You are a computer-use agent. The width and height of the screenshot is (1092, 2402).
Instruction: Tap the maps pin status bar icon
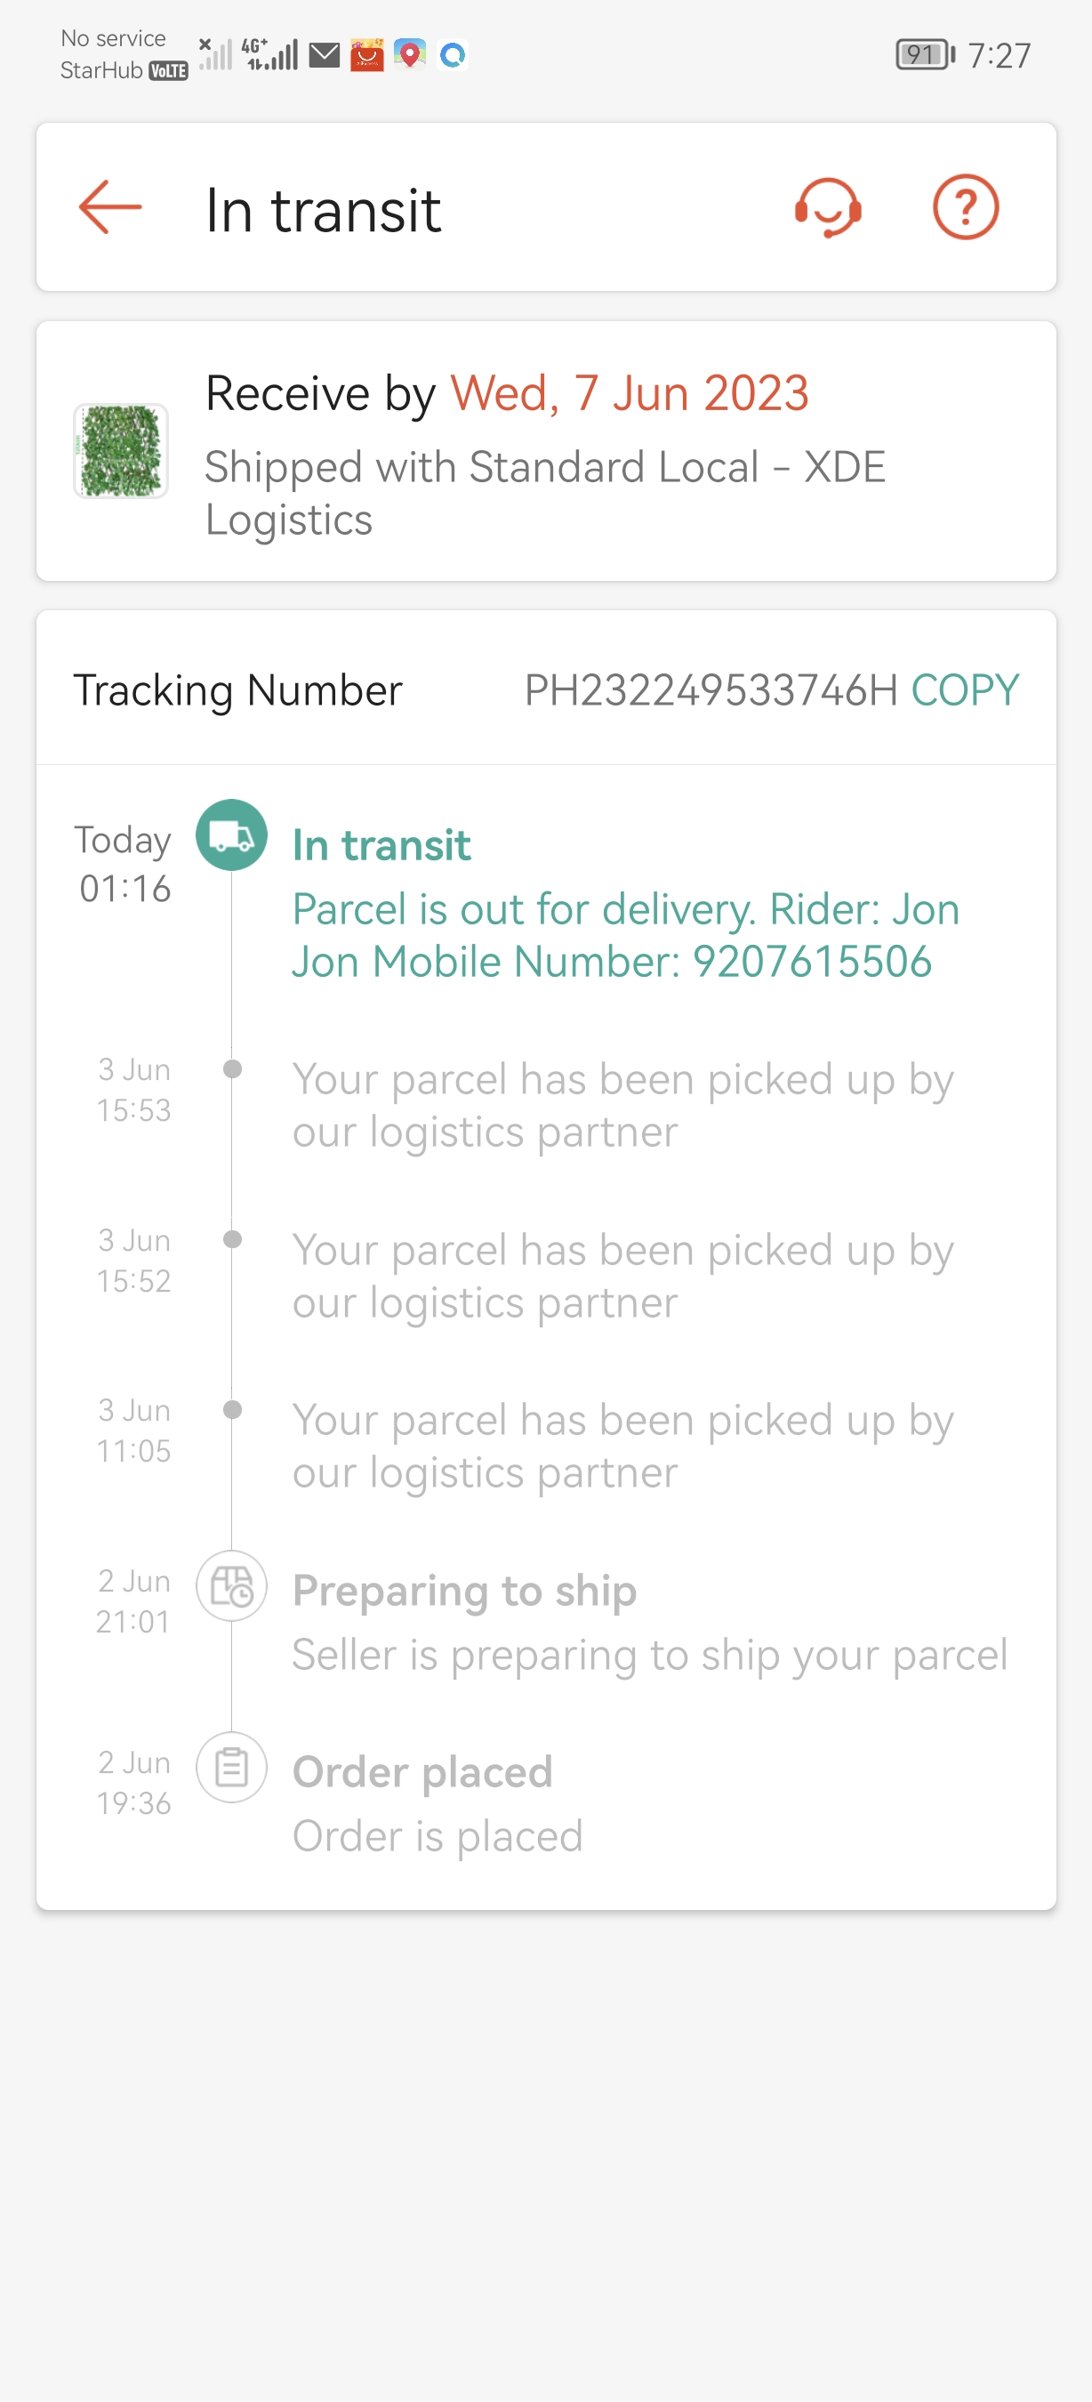pyautogui.click(x=409, y=55)
